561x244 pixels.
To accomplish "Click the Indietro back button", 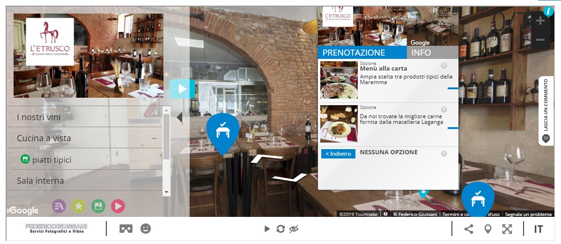I will (x=338, y=154).
